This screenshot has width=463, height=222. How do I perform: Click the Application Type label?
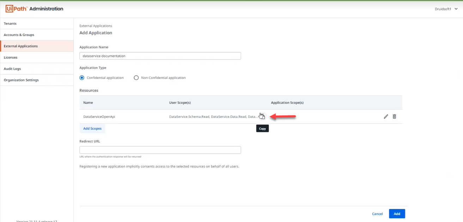tap(93, 68)
